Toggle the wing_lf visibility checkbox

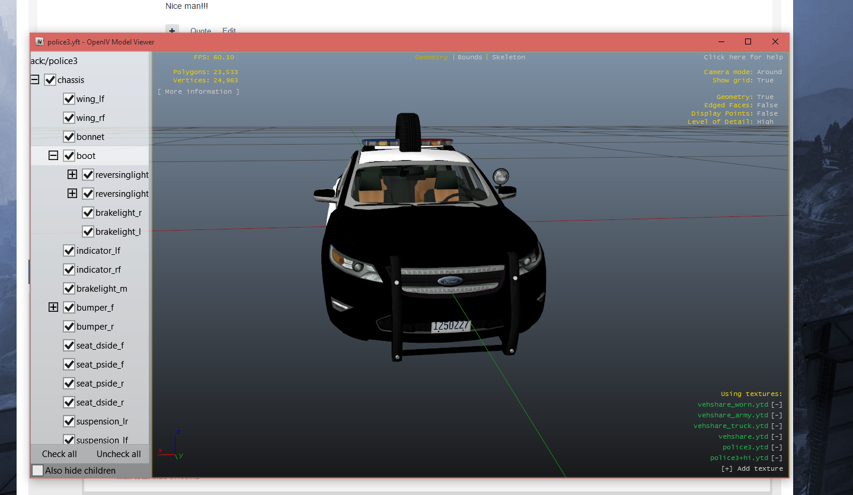coord(69,99)
